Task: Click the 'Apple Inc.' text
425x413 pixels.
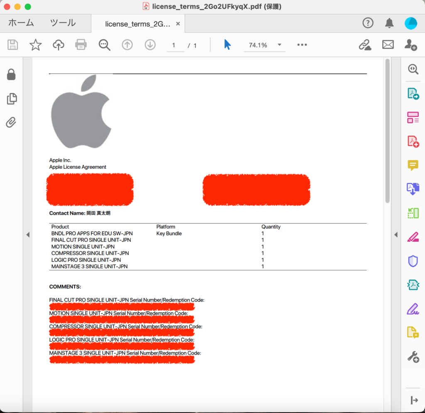Action: tap(60, 160)
